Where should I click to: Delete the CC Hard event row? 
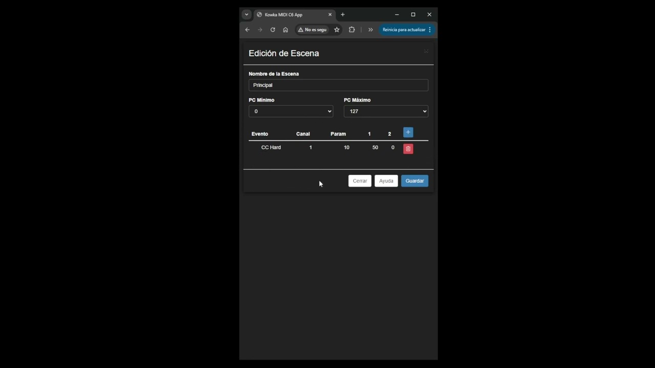tap(408, 149)
